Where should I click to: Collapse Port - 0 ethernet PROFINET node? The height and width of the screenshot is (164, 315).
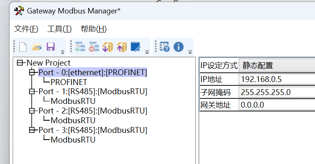tap(32, 72)
